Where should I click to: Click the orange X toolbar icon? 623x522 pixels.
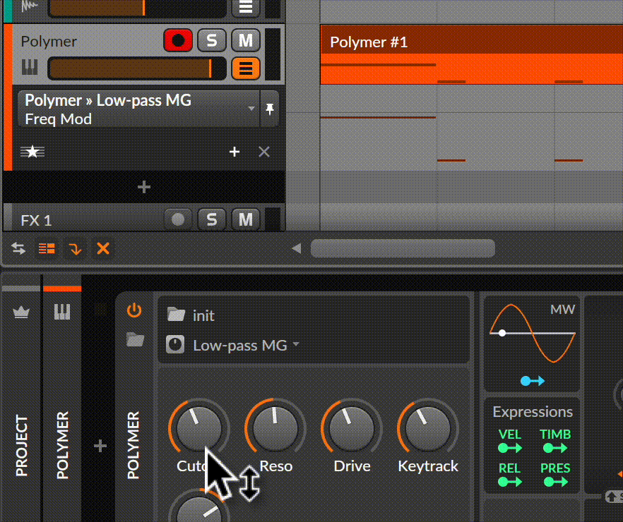103,249
